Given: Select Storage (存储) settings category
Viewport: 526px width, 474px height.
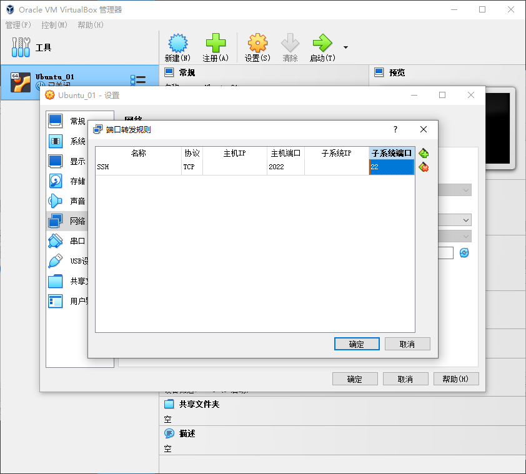Looking at the screenshot, I should 67,181.
